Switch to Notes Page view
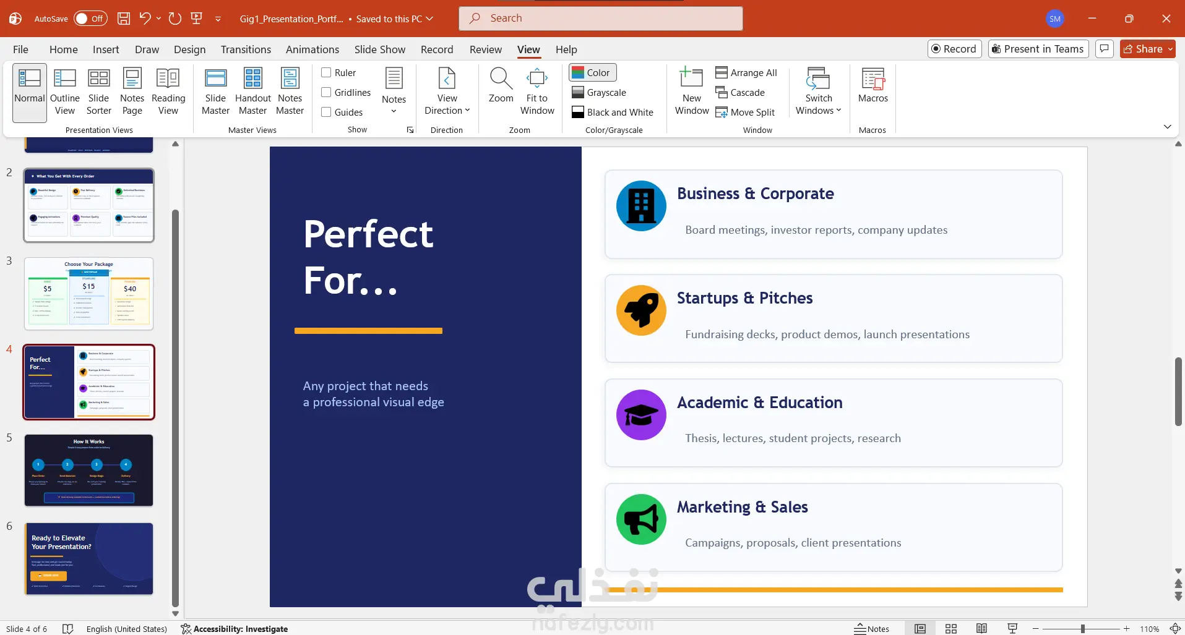 pos(132,93)
